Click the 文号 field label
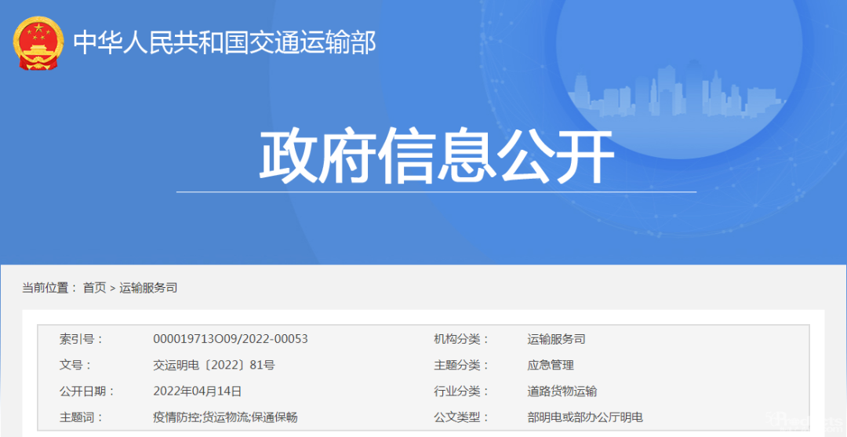Image resolution: width=847 pixels, height=437 pixels. coord(75,365)
